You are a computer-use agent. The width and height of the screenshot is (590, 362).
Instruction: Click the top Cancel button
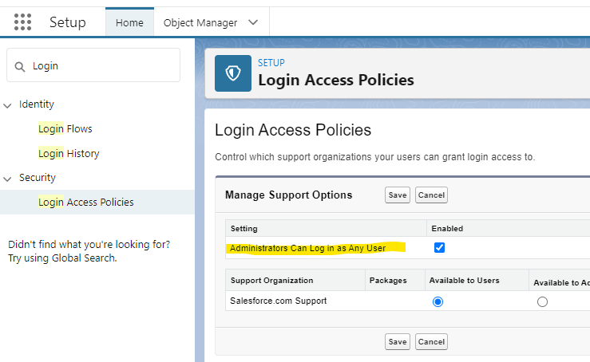click(431, 195)
